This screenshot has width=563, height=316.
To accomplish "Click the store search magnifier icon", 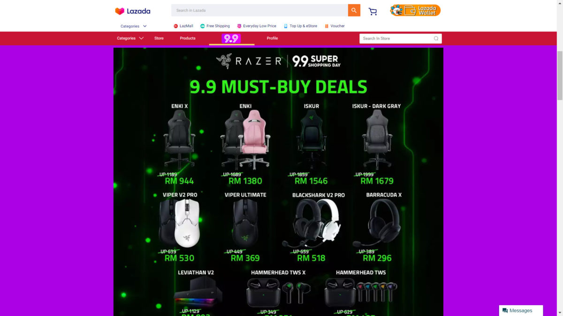I will tap(436, 38).
